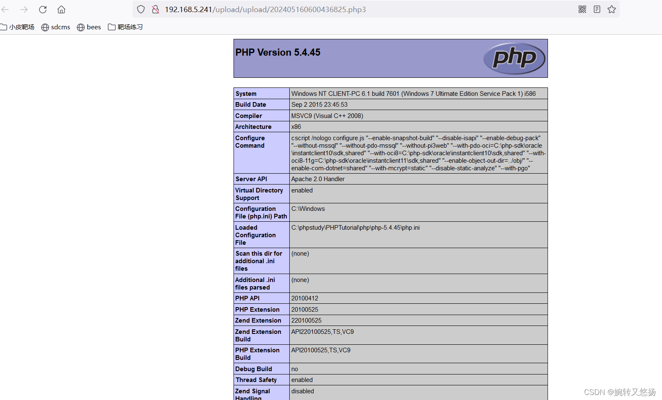Image resolution: width=662 pixels, height=400 pixels.
Task: Click the PHP Extension Build label
Action: pyautogui.click(x=257, y=354)
